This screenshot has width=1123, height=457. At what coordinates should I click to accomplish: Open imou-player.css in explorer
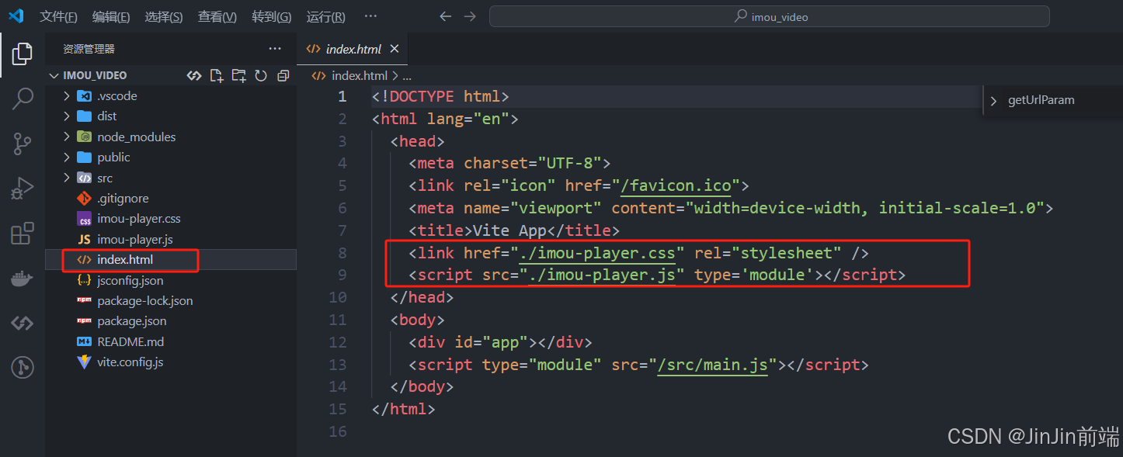point(138,219)
